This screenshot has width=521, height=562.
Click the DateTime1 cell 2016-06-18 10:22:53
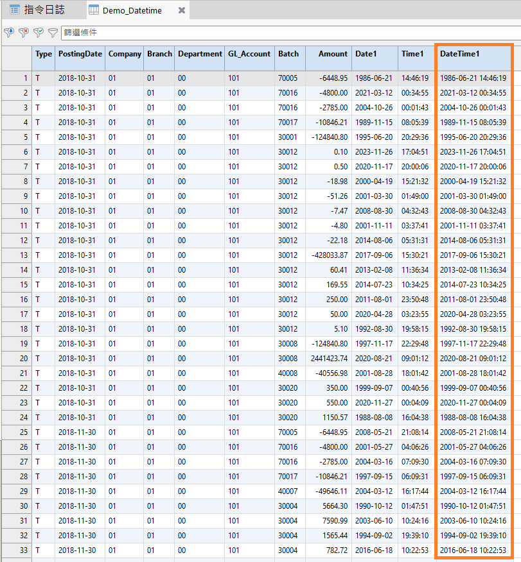tap(473, 550)
